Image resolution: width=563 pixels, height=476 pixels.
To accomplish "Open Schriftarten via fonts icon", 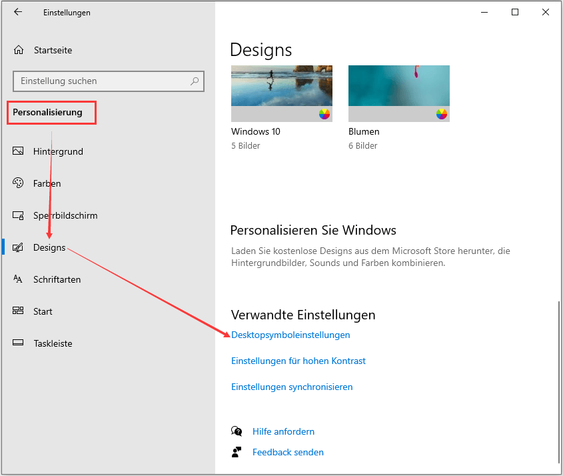I will click(17, 279).
